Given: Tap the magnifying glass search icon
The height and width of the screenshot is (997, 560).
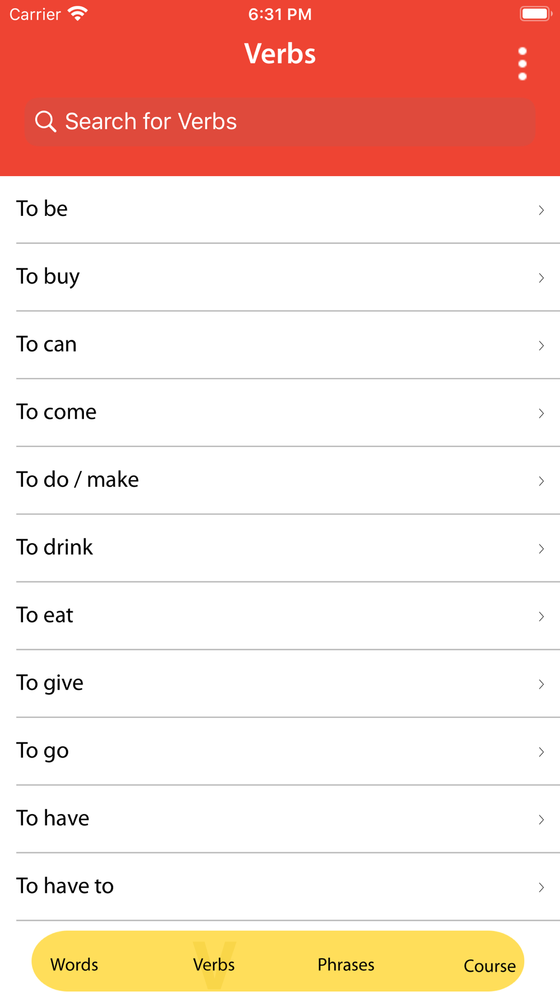Looking at the screenshot, I should tap(45, 121).
